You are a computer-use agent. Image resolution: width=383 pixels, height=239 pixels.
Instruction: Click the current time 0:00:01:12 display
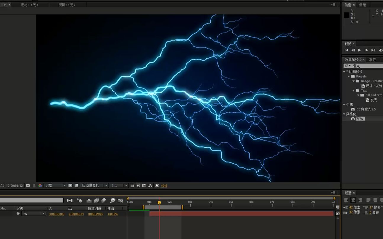coord(15,186)
